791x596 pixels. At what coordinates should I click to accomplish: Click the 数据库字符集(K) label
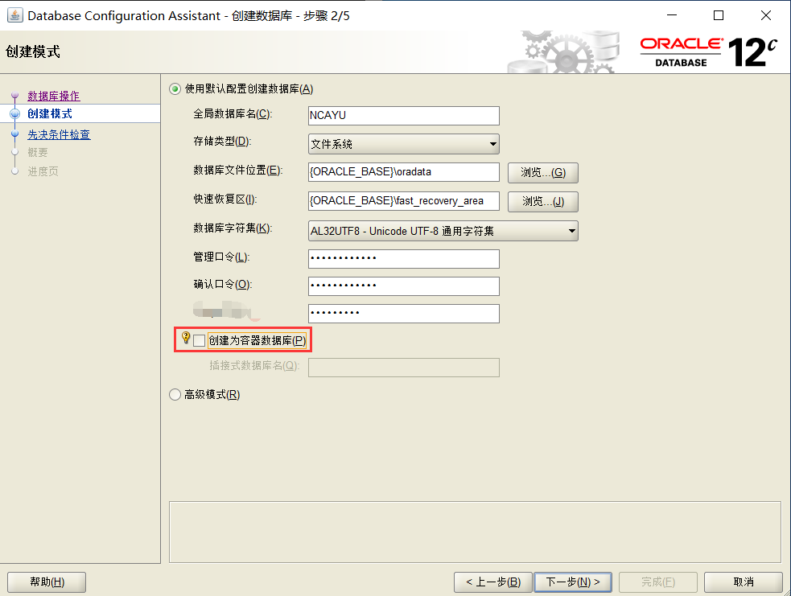coord(233,228)
